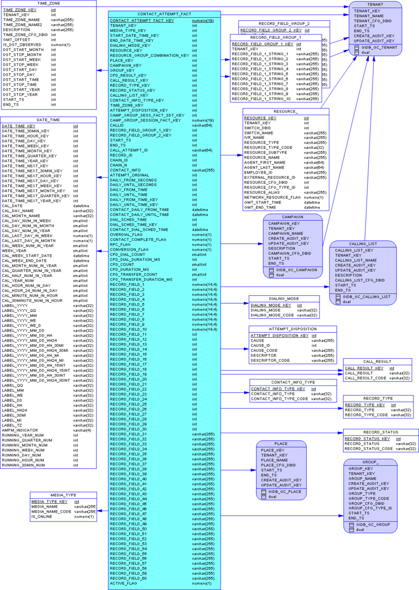Select the dual icon in the CALLING_LIST box

[x=338, y=302]
